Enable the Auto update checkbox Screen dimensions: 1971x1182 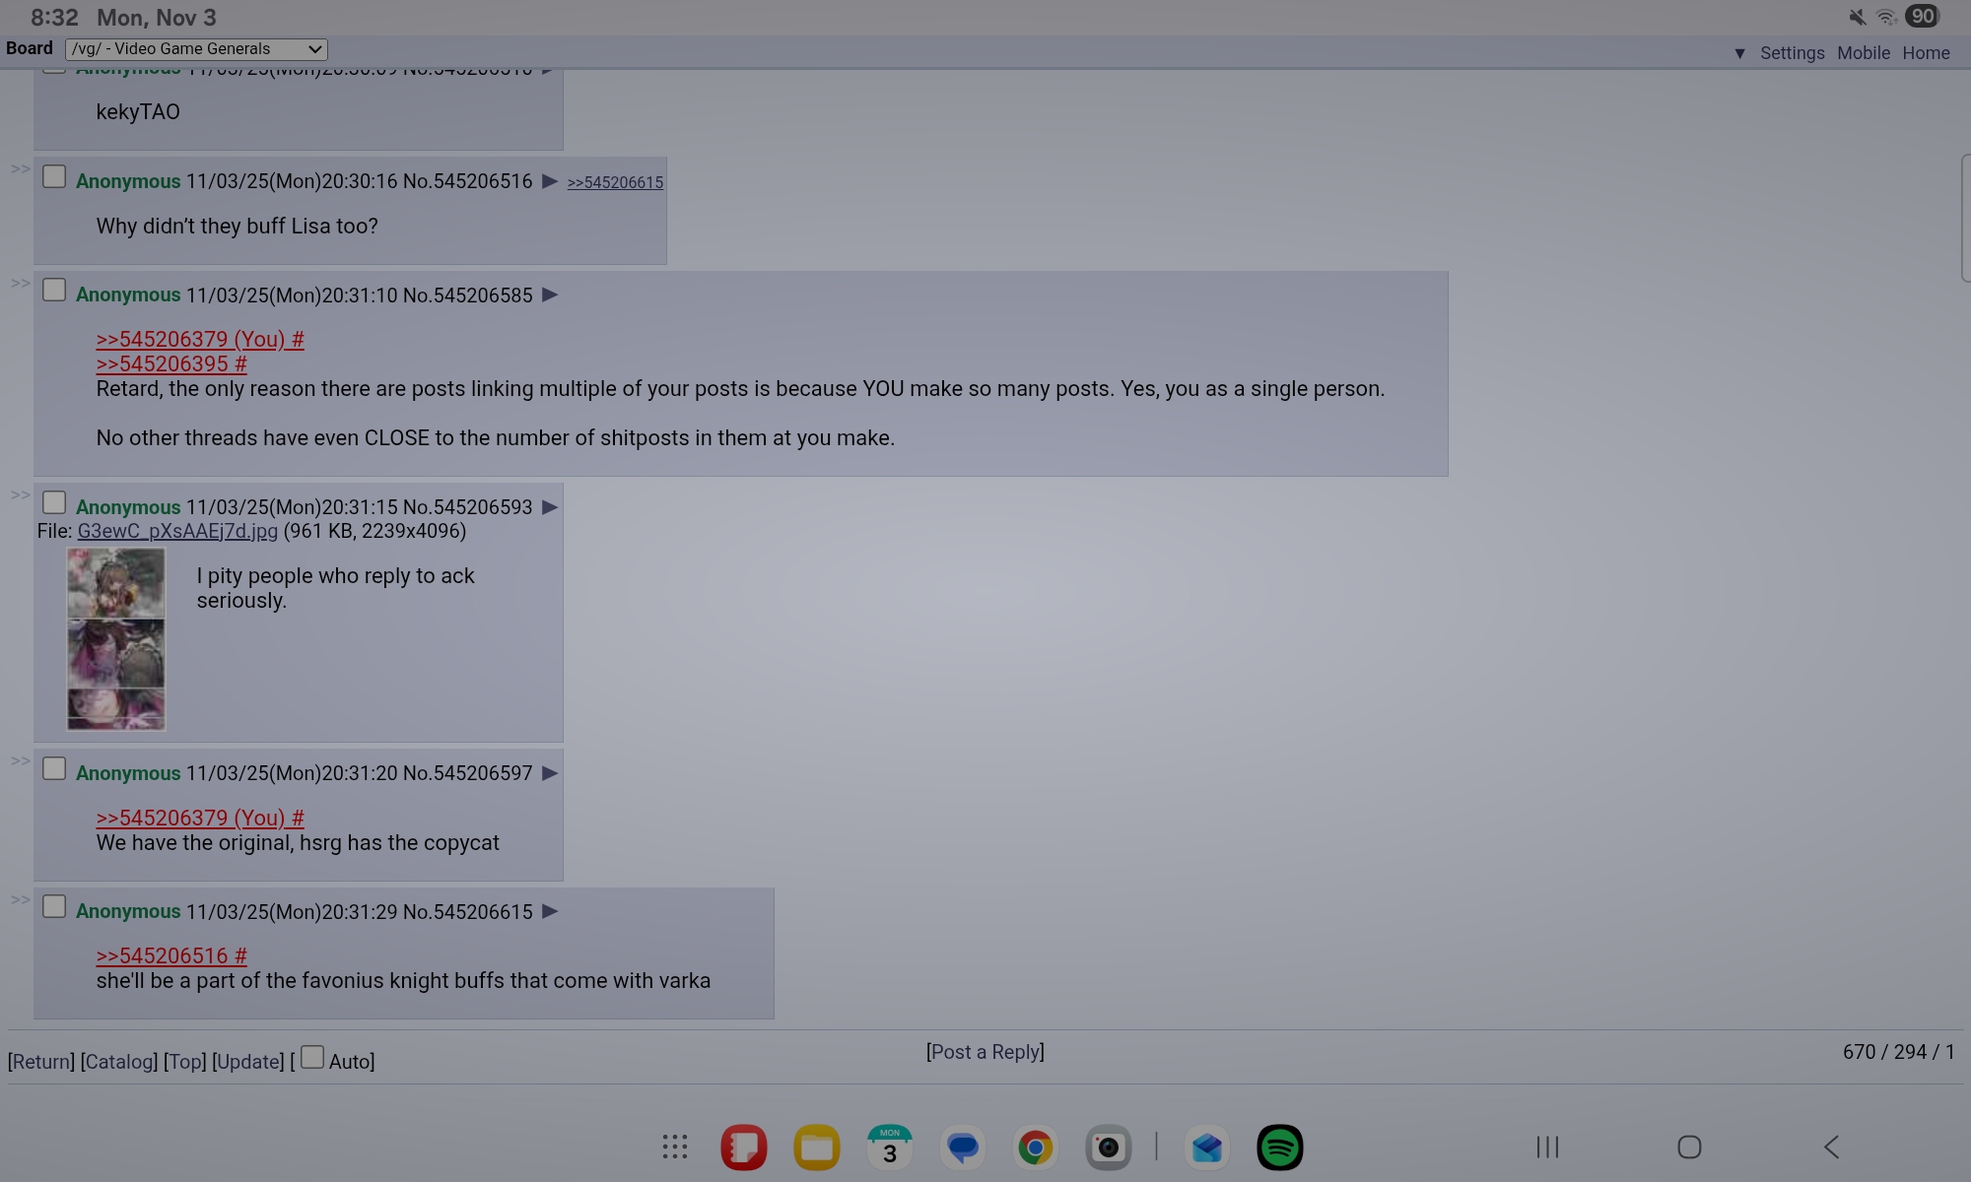coord(312,1058)
